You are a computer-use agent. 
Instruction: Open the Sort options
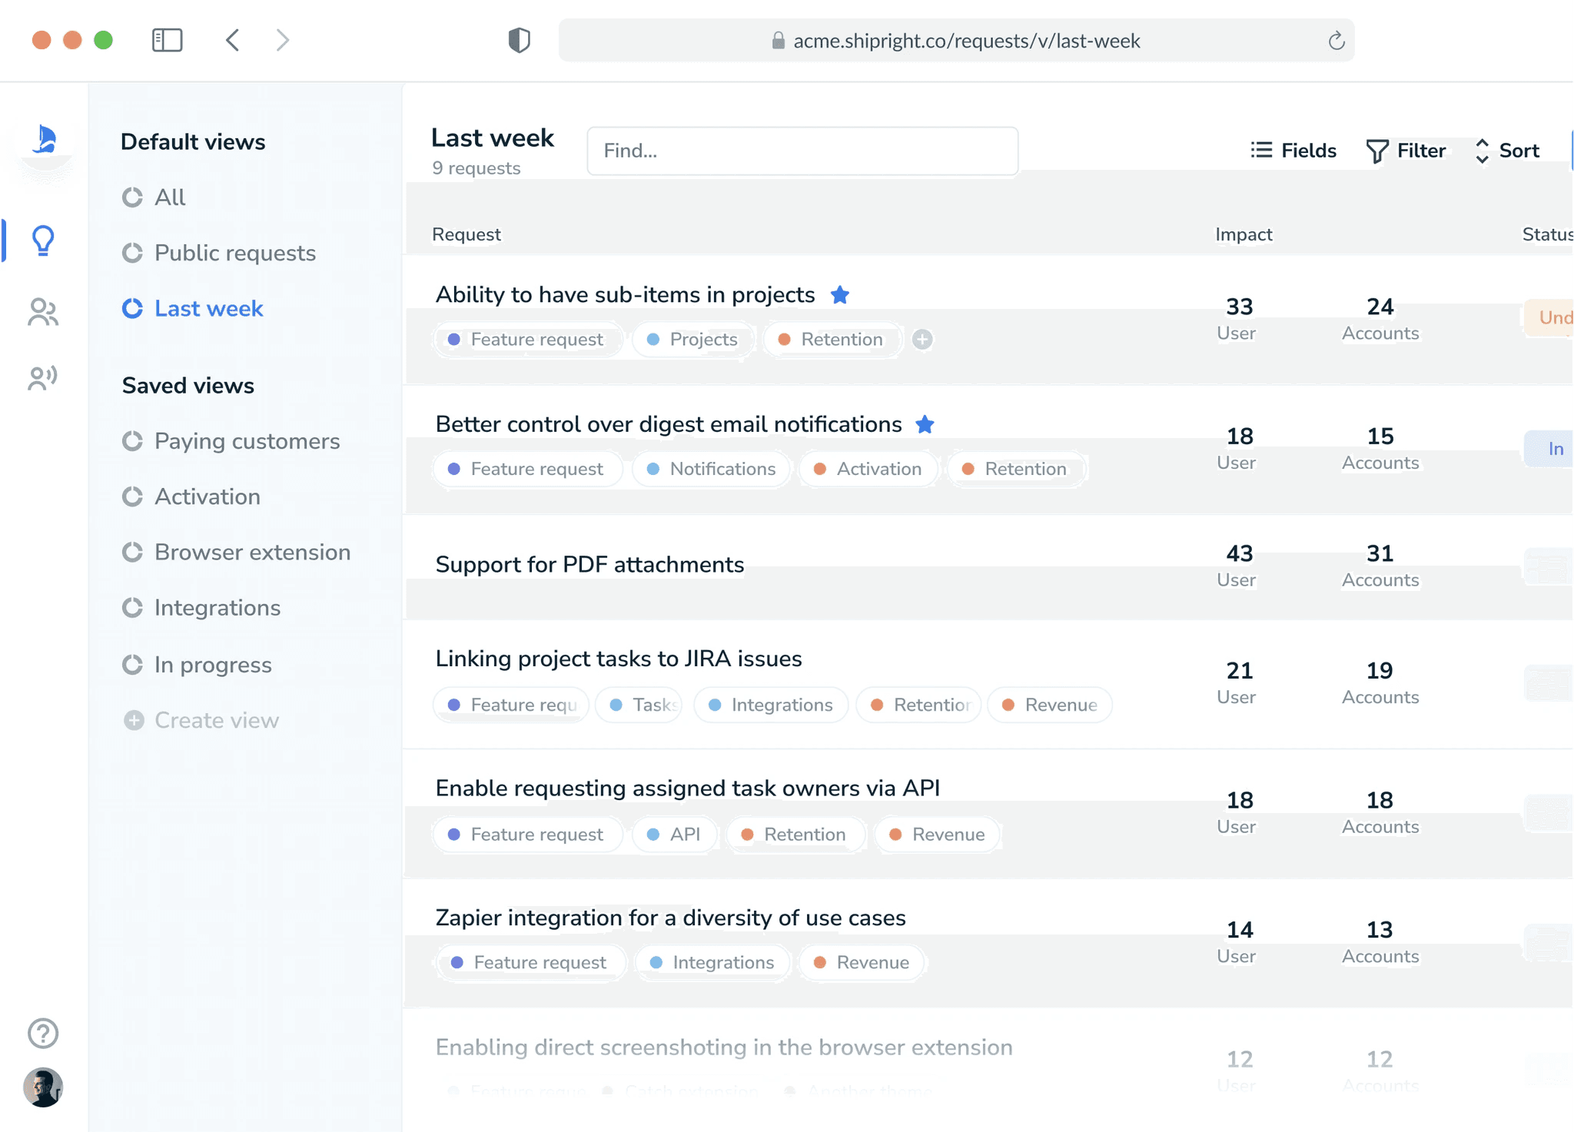(x=1507, y=151)
